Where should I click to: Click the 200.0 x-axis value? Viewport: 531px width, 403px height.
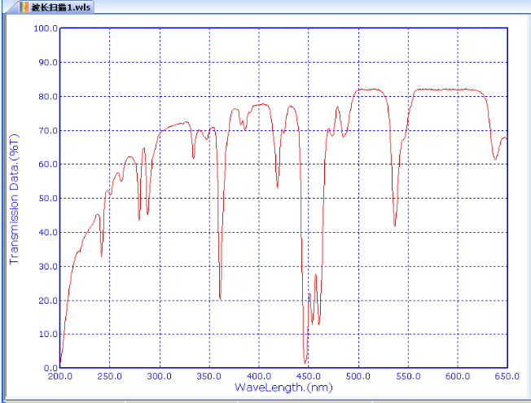[60, 376]
